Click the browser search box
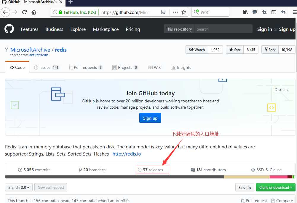 tap(210, 12)
